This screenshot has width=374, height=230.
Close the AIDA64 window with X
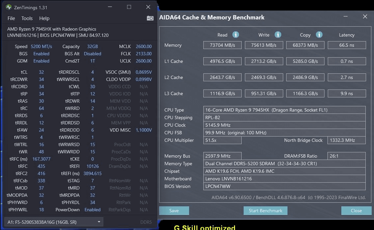[365, 16]
